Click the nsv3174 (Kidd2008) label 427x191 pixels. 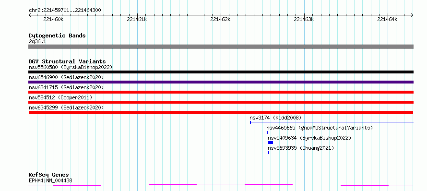pyautogui.click(x=275, y=118)
